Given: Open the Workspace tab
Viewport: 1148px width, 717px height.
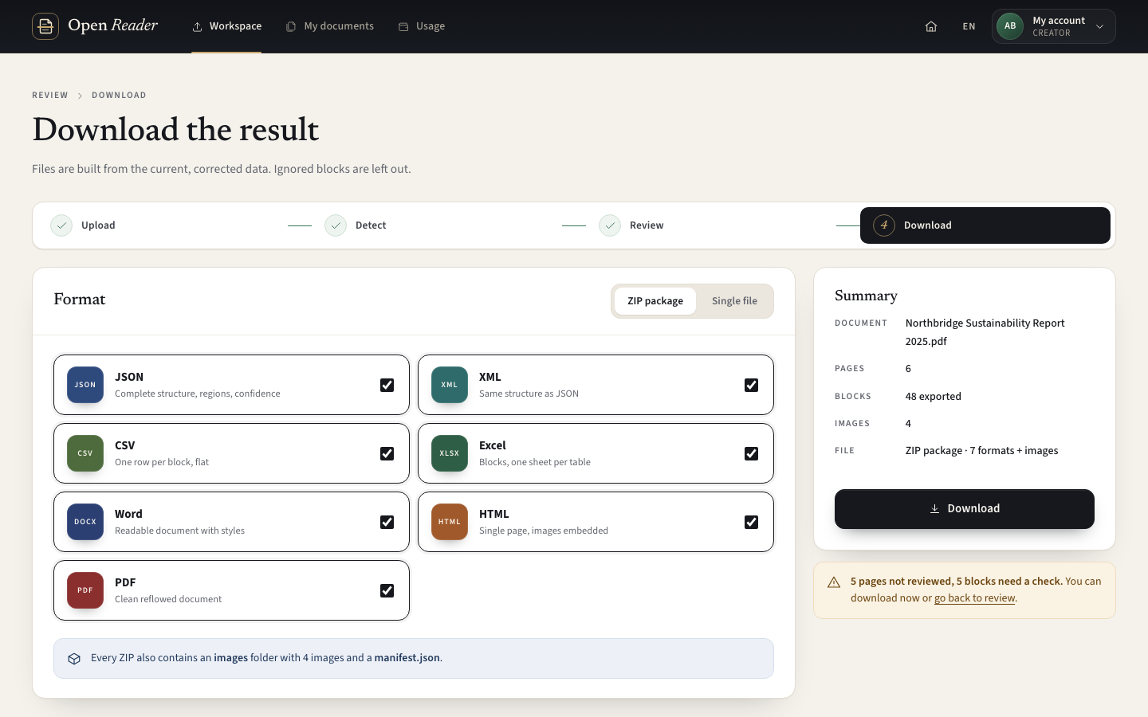Looking at the screenshot, I should point(226,26).
